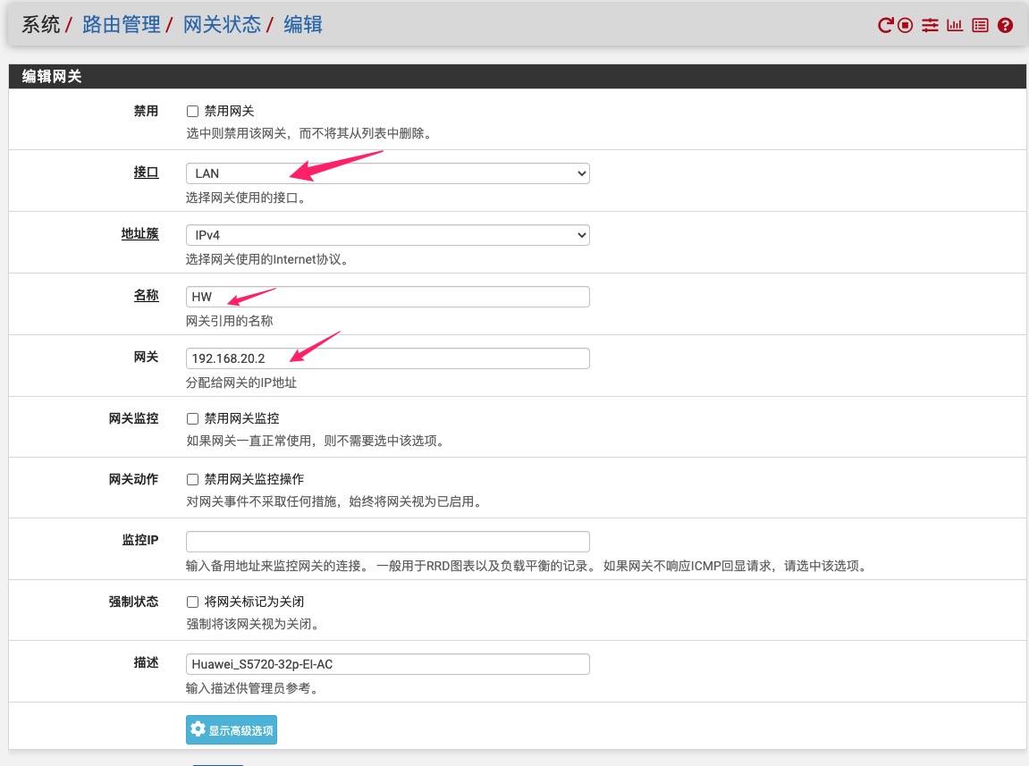This screenshot has width=1029, height=766.
Task: Navigate to 网关状态 breadcrumb link
Action: click(x=223, y=25)
